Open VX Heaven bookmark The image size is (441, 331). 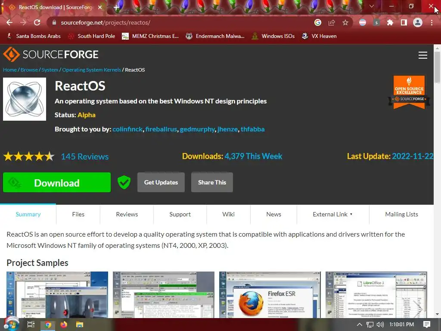(319, 36)
